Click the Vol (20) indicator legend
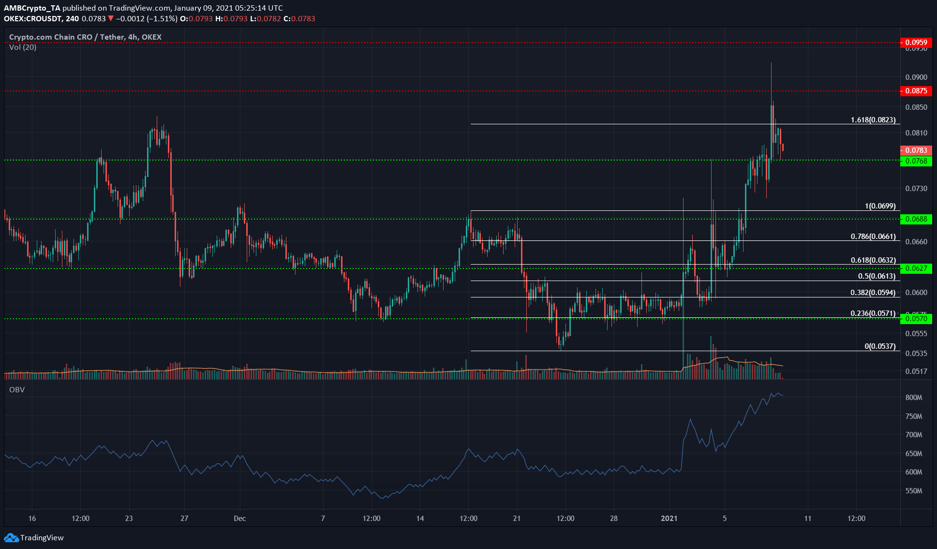Screen dimensions: 937x549 23,47
